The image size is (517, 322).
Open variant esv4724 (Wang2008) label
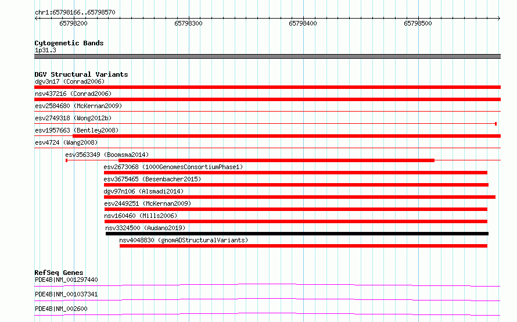click(66, 142)
